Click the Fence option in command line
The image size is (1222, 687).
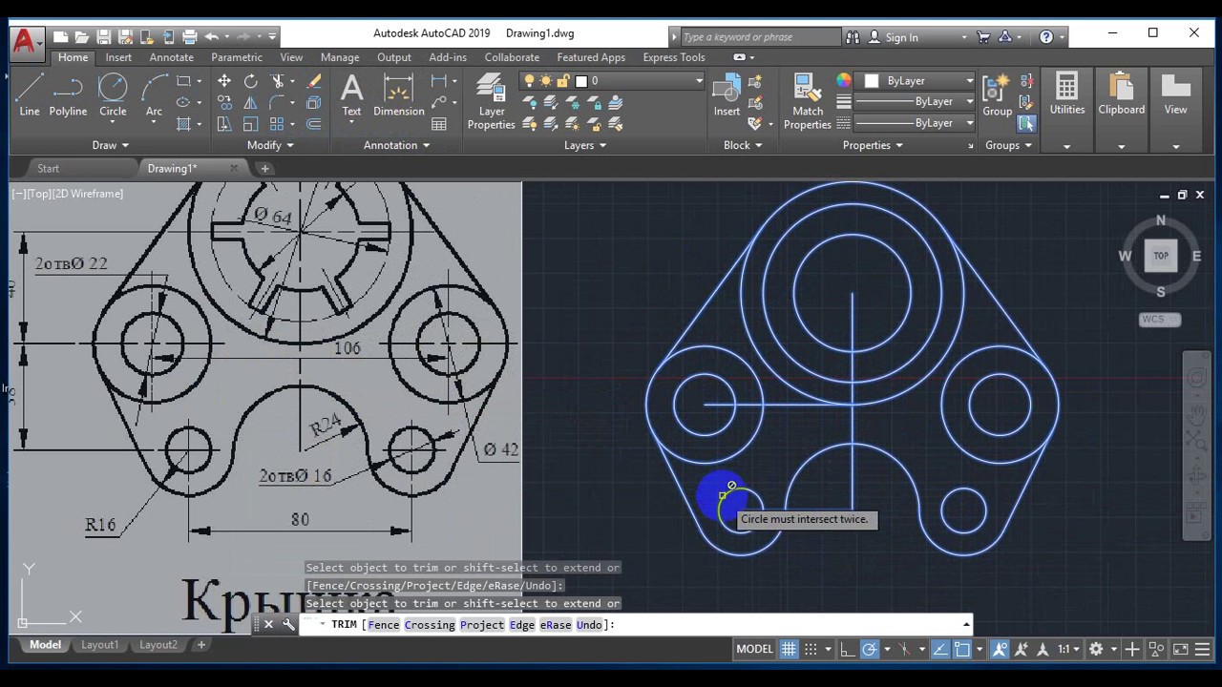click(384, 625)
